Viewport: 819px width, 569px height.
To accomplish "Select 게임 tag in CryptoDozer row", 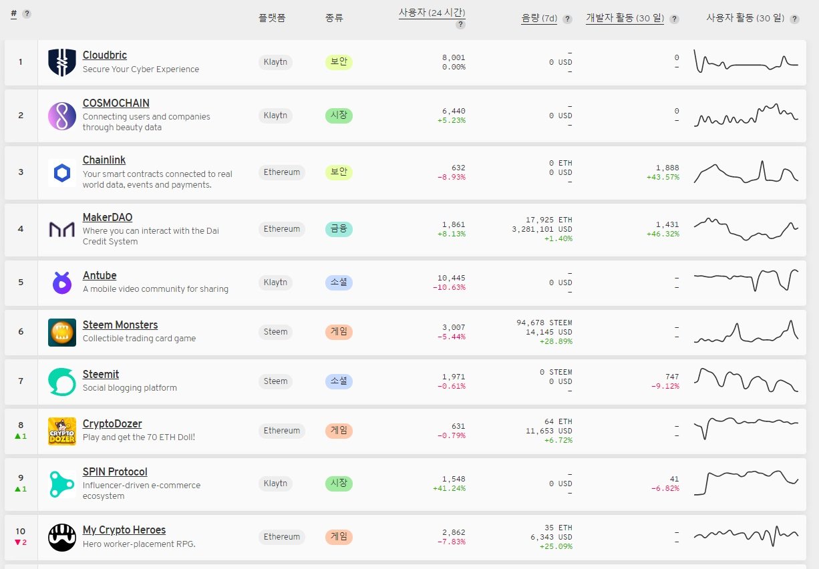I will (339, 431).
